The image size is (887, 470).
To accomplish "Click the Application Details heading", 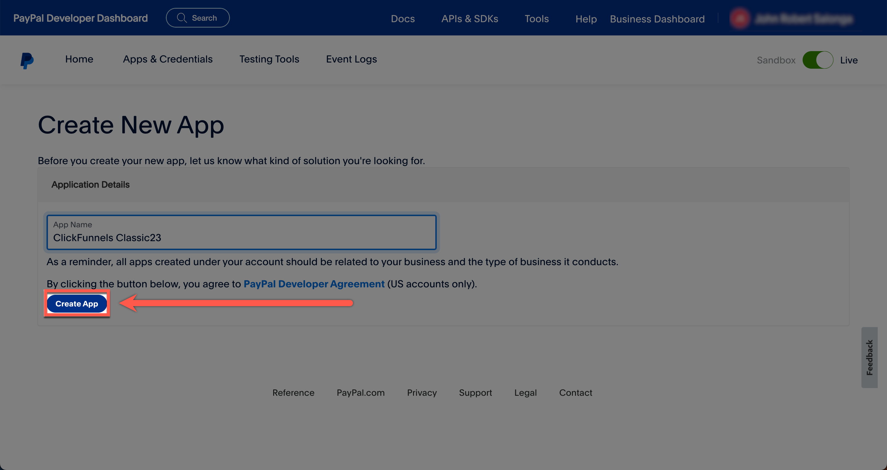I will pos(90,184).
